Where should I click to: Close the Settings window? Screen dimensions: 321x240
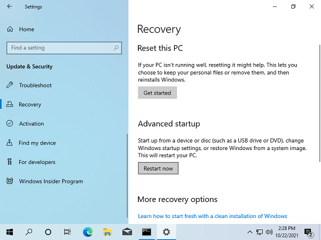[311, 6]
